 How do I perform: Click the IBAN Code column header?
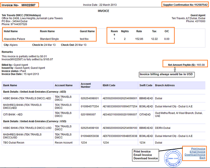[x=109, y=85]
